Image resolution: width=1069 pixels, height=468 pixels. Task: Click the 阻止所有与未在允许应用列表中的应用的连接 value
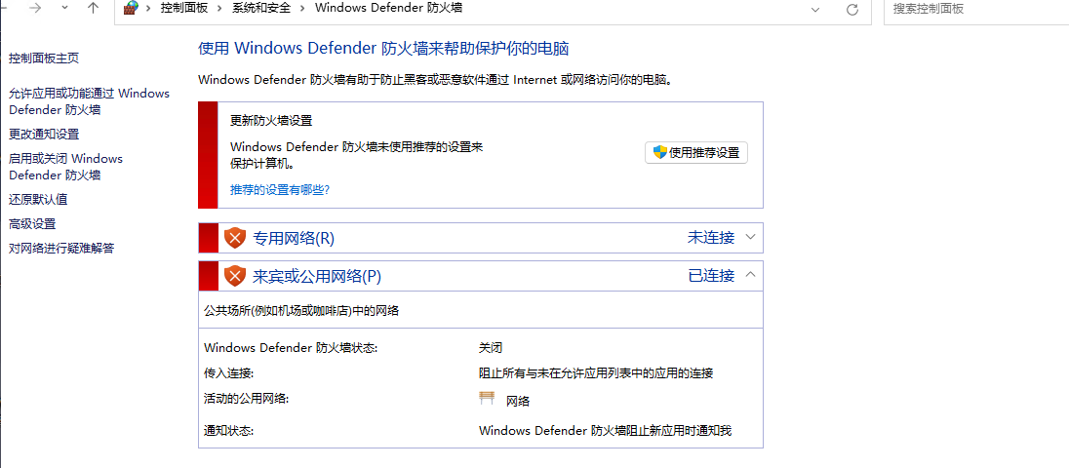pos(596,373)
